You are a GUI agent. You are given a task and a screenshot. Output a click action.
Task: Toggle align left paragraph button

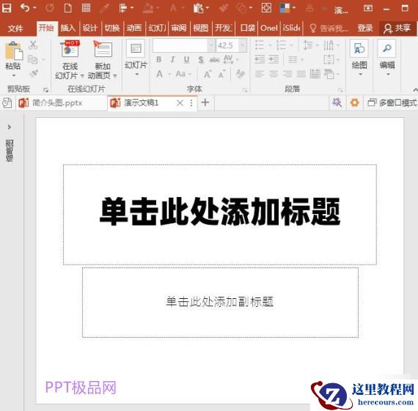[x=260, y=73]
